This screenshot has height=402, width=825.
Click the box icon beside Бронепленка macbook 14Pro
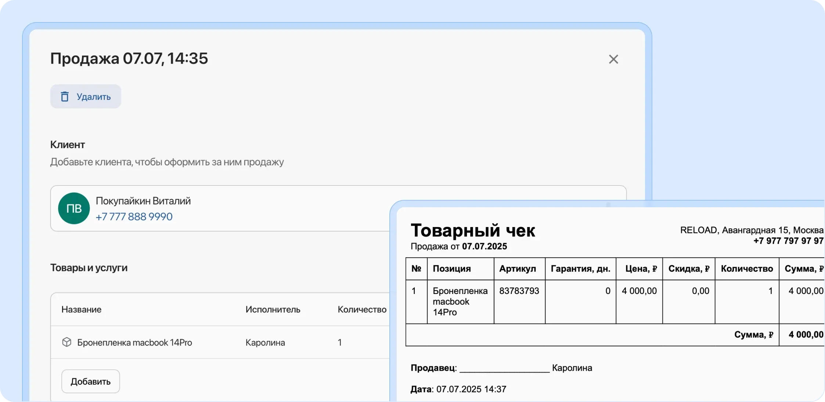click(x=67, y=342)
